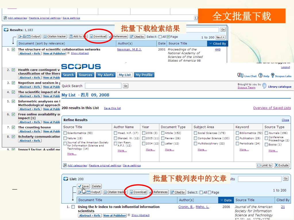Click the Quick Search input field
This screenshot has height=220, width=294.
click(103, 86)
